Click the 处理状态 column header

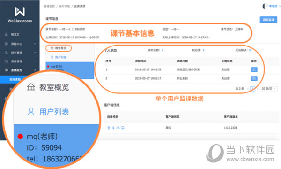227,61
